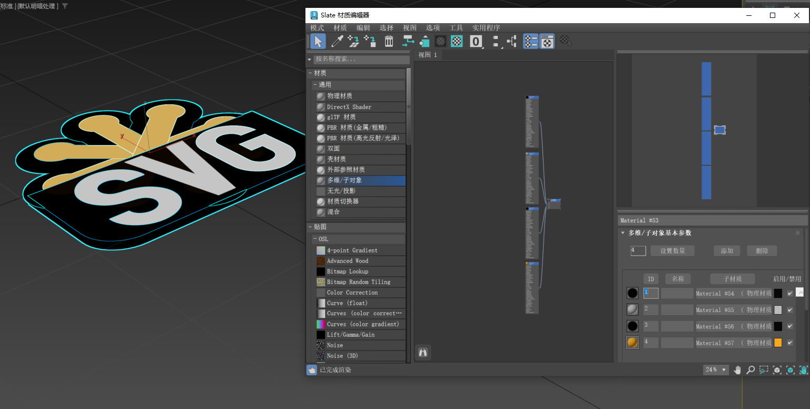
Task: Click the 添加 button
Action: pos(727,251)
